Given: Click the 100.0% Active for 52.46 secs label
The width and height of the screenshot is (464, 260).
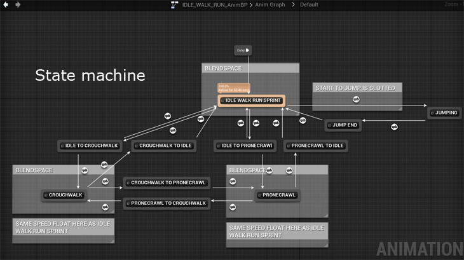Looking at the screenshot, I should (x=234, y=88).
